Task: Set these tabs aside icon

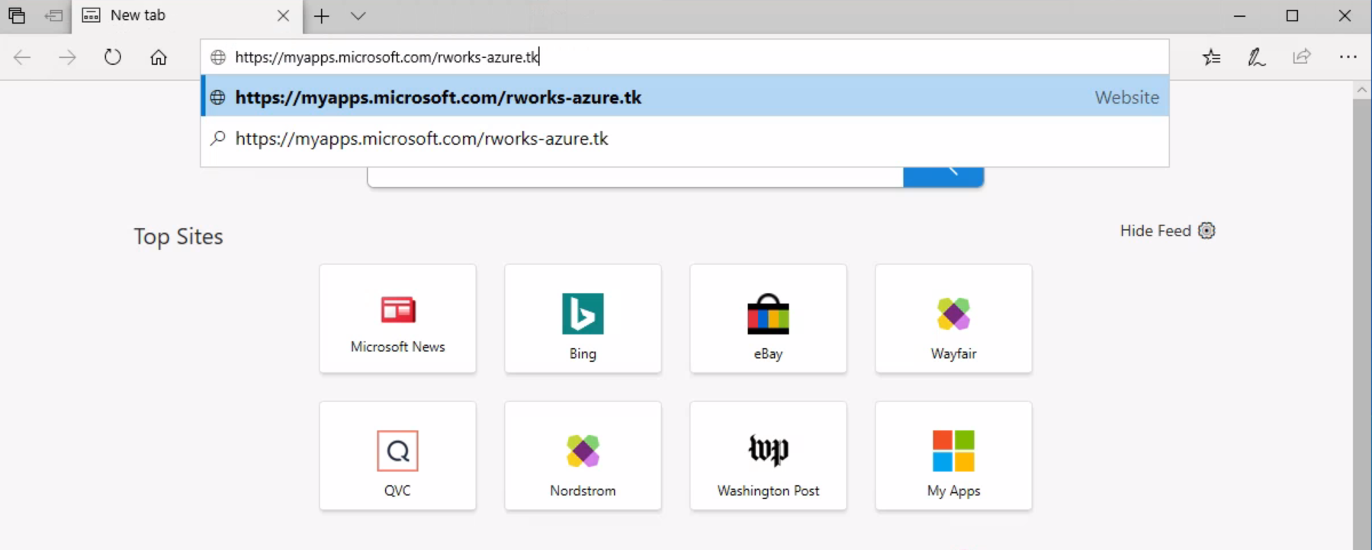Action: pyautogui.click(x=53, y=15)
